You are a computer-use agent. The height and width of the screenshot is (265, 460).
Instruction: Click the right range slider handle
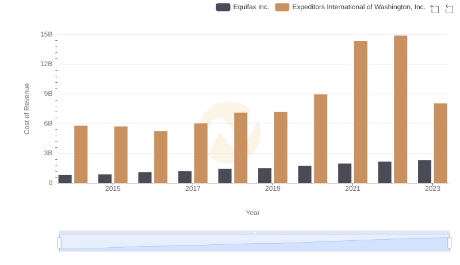click(x=449, y=243)
